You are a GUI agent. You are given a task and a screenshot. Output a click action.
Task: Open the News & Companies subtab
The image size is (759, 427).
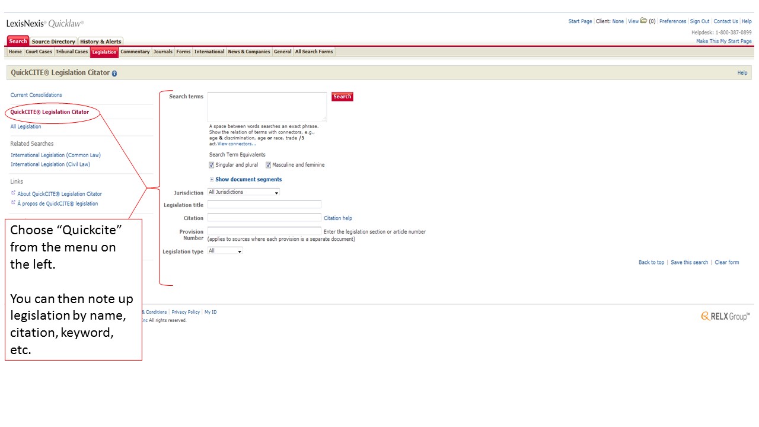(249, 52)
